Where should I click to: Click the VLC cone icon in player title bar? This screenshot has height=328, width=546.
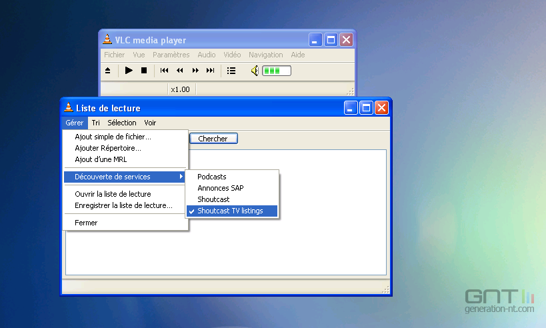coord(107,39)
